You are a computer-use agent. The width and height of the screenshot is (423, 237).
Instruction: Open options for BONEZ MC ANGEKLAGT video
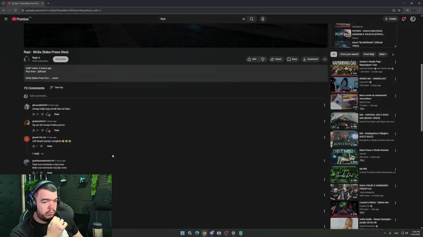click(395, 79)
